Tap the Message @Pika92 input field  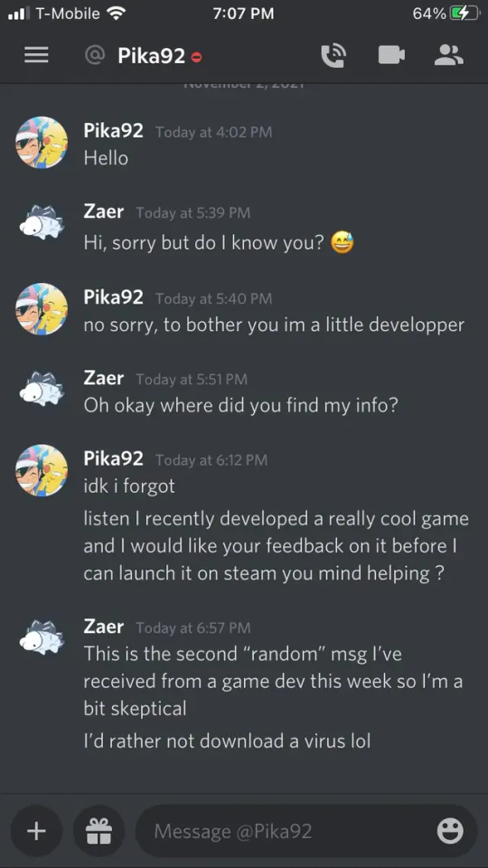(x=306, y=831)
